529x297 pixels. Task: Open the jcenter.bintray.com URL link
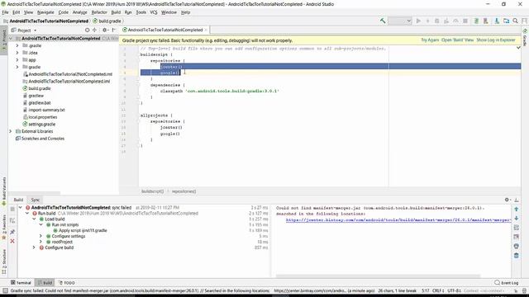coord(398,220)
